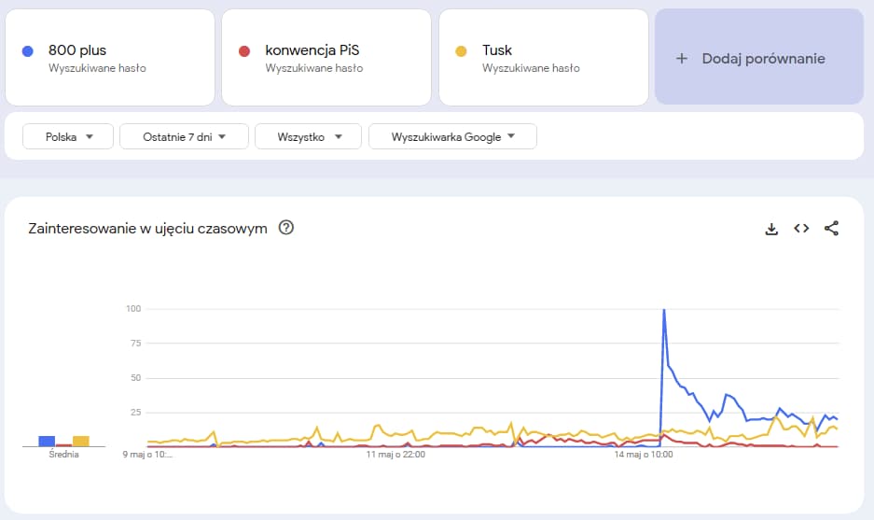Download the interest over time chart data
This screenshot has height=520, width=874.
[771, 229]
